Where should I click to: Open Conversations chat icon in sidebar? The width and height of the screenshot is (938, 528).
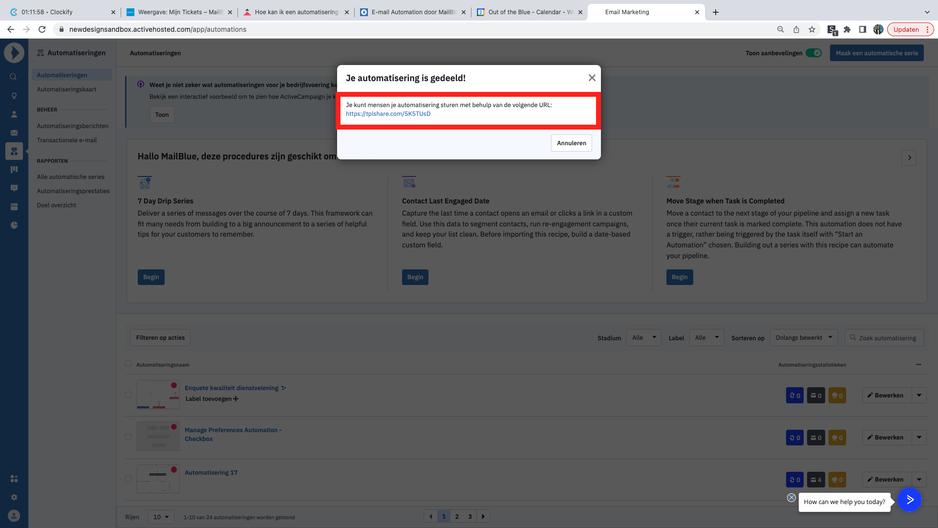pos(14,188)
